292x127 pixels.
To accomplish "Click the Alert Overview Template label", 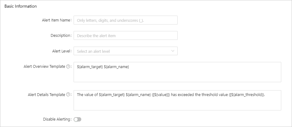I will tap(44, 67).
